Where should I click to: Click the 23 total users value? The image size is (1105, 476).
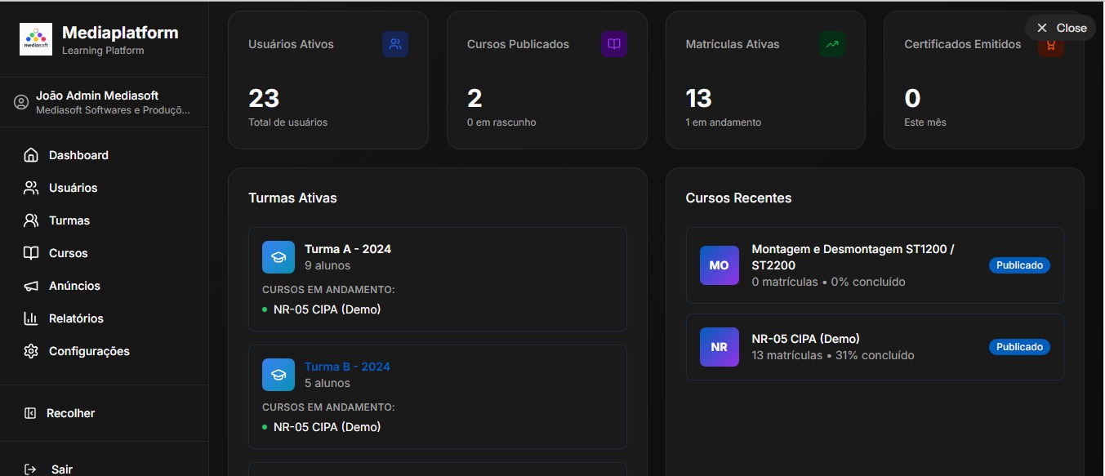pos(264,99)
